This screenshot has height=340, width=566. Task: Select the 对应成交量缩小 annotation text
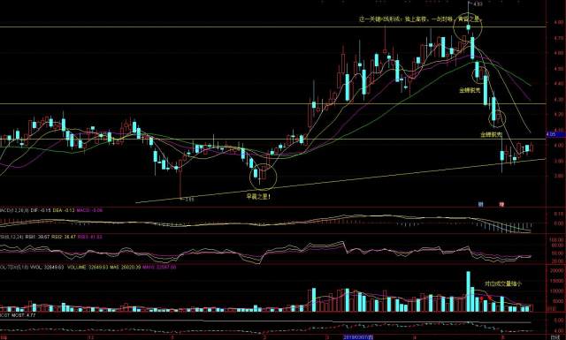503,283
